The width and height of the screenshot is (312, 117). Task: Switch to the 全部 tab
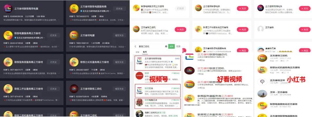[x=138, y=52]
